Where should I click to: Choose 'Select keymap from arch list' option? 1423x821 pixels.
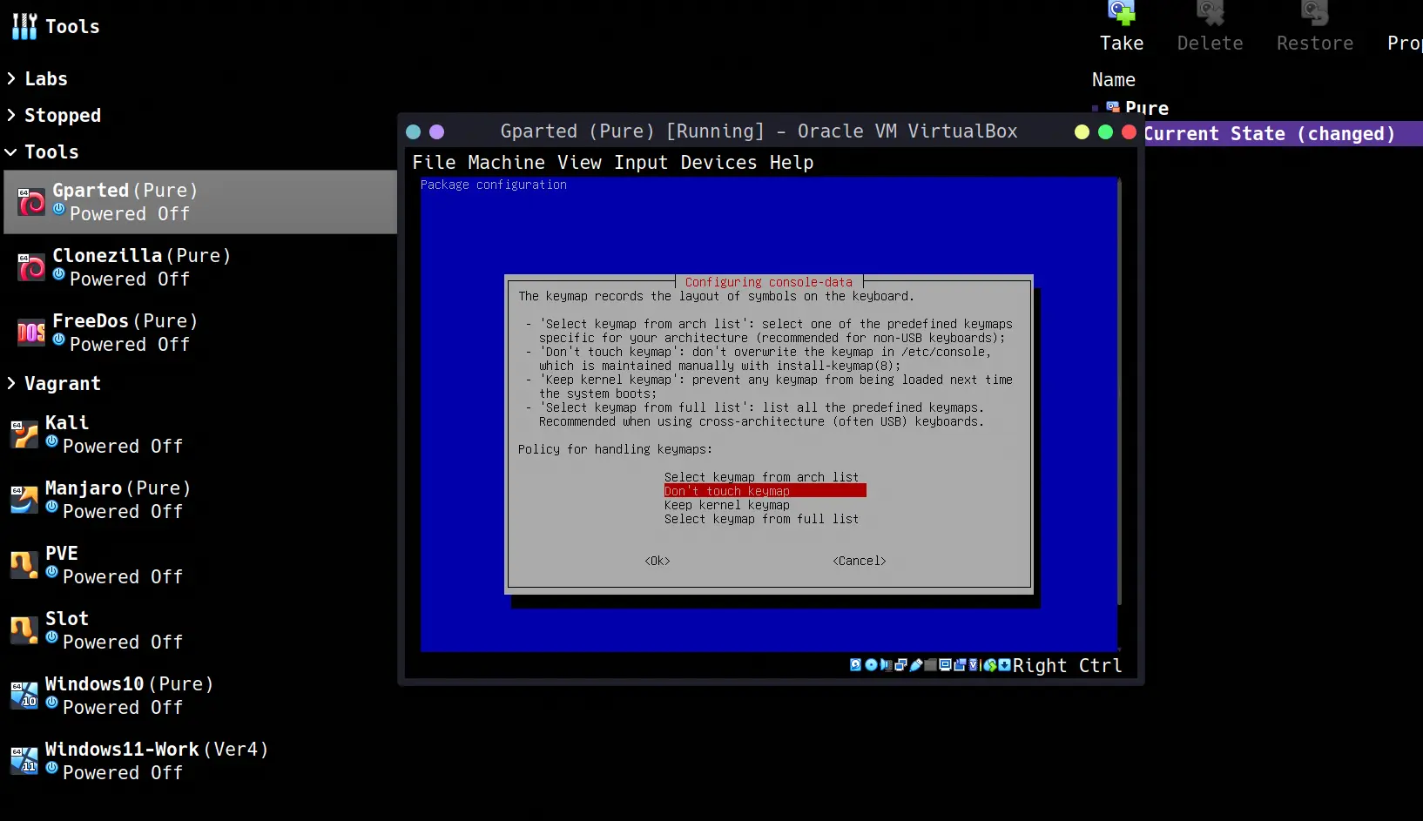point(761,477)
